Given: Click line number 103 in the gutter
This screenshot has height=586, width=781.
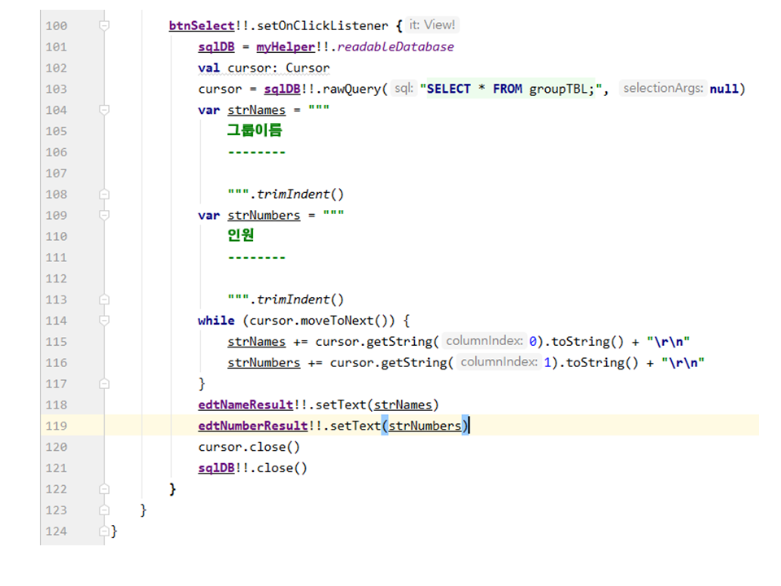Looking at the screenshot, I should click(57, 89).
